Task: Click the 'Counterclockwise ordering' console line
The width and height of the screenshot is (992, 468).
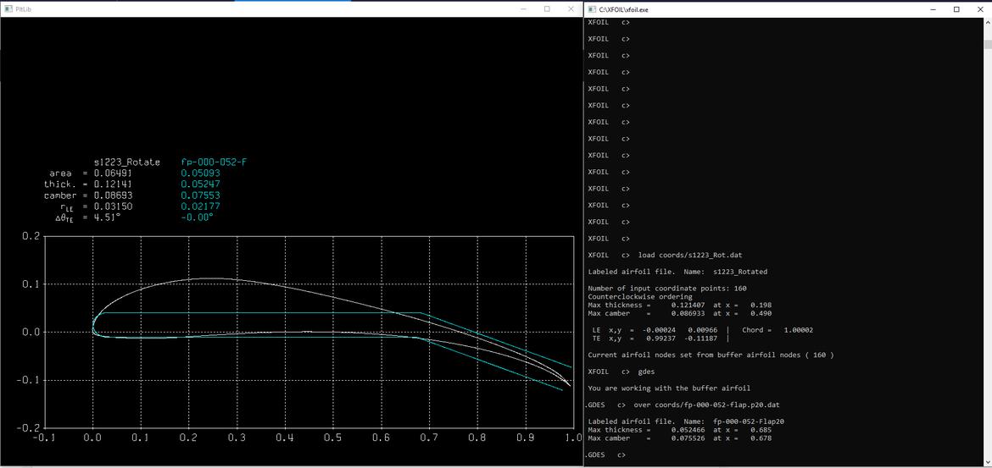Action: click(x=639, y=296)
